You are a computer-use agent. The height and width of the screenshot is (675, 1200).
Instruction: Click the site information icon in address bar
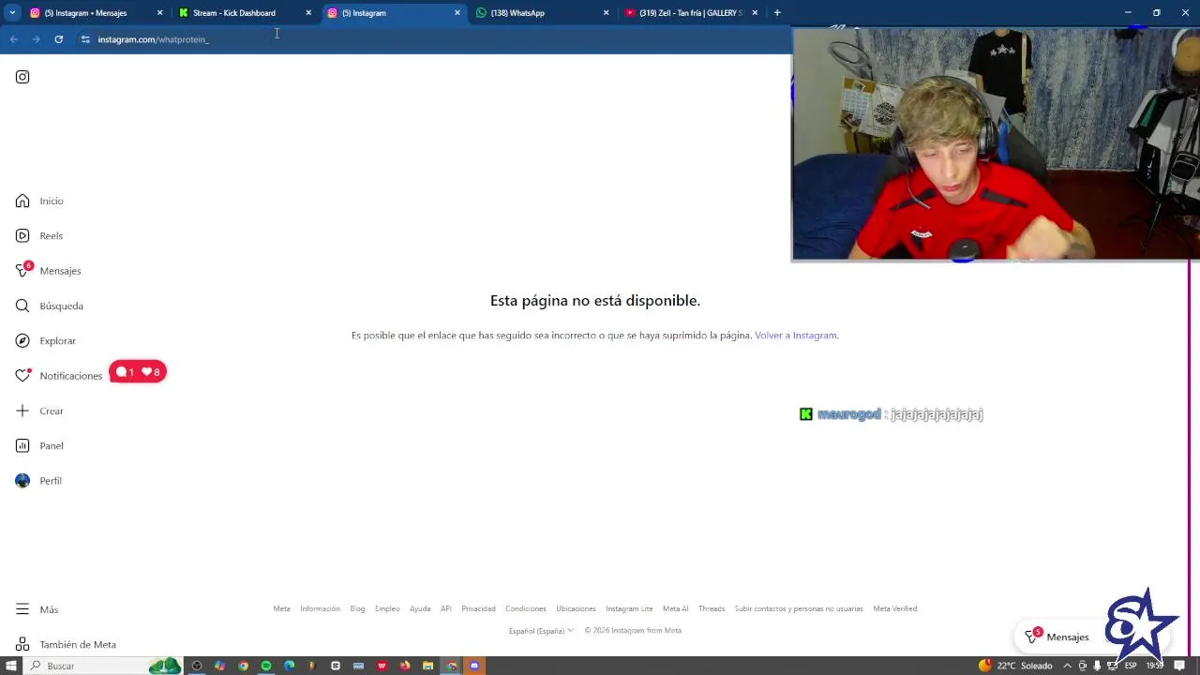85,39
